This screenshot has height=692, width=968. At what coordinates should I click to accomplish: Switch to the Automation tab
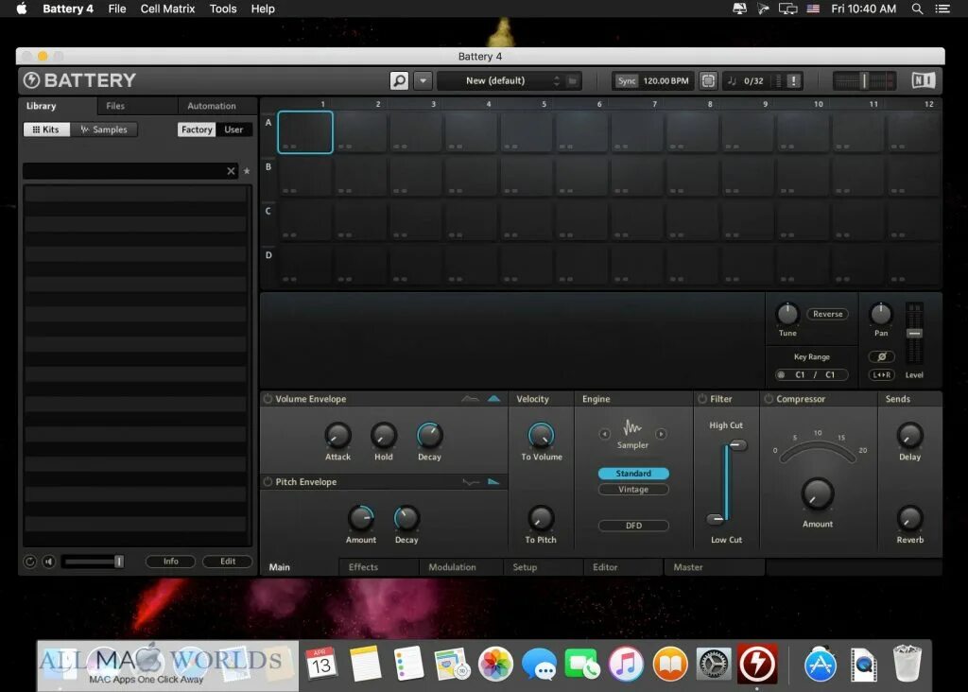212,106
